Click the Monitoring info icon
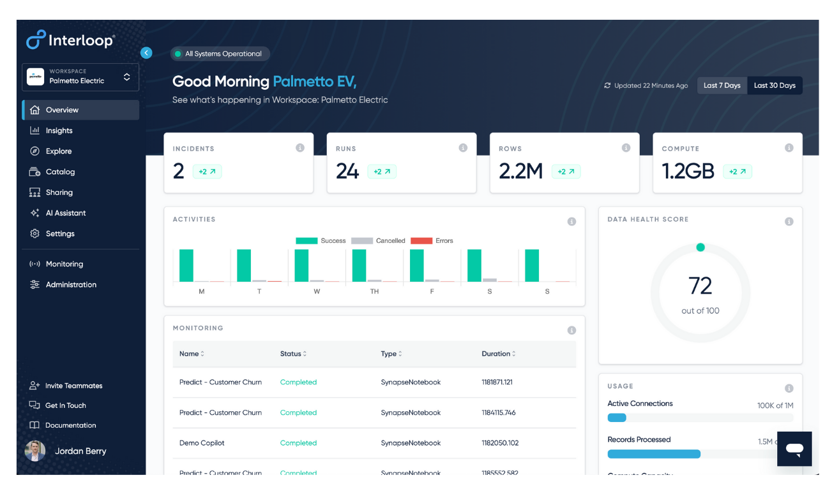 pos(571,330)
